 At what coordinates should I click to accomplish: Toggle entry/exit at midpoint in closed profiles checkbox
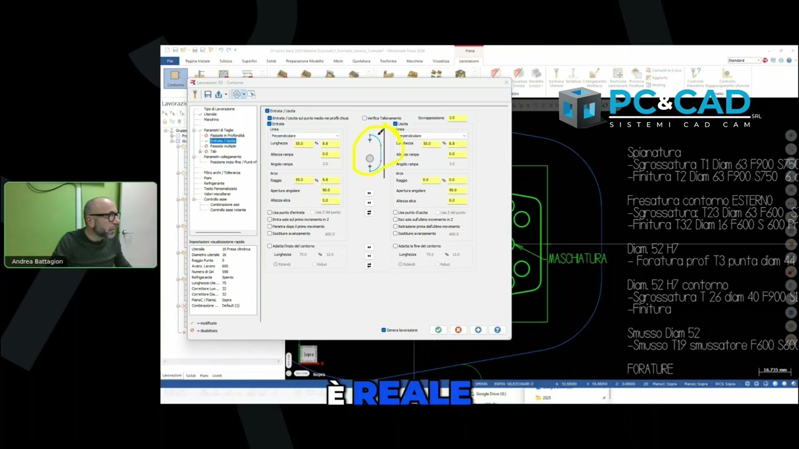(270, 118)
